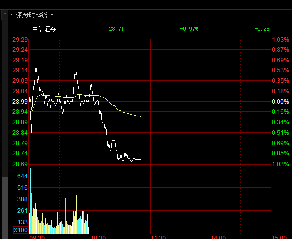Screen dimensions: 292x239
Task: Click the 28.69 price axis label
Action: coord(20,164)
